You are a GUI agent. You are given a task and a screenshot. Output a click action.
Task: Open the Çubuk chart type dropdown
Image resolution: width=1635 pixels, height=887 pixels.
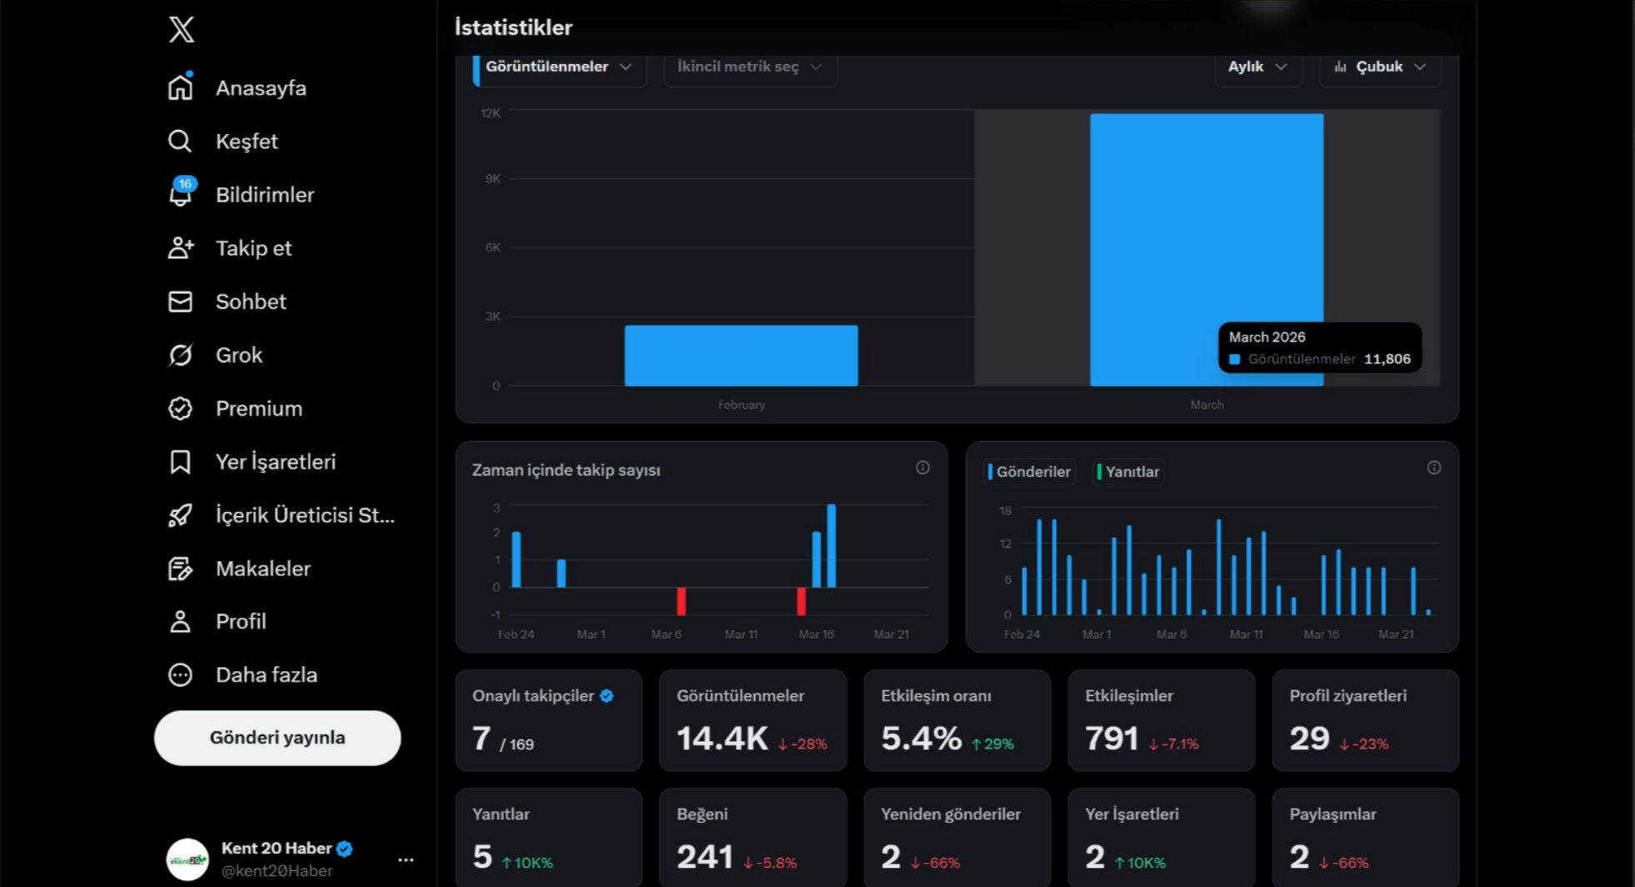1379,67
